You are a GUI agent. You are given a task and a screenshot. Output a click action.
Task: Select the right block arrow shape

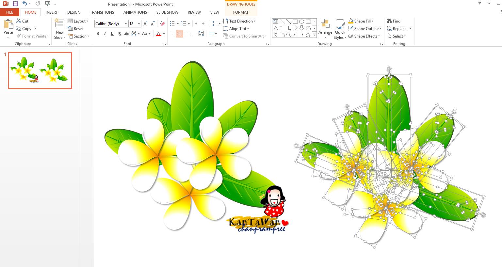pyautogui.click(x=295, y=28)
